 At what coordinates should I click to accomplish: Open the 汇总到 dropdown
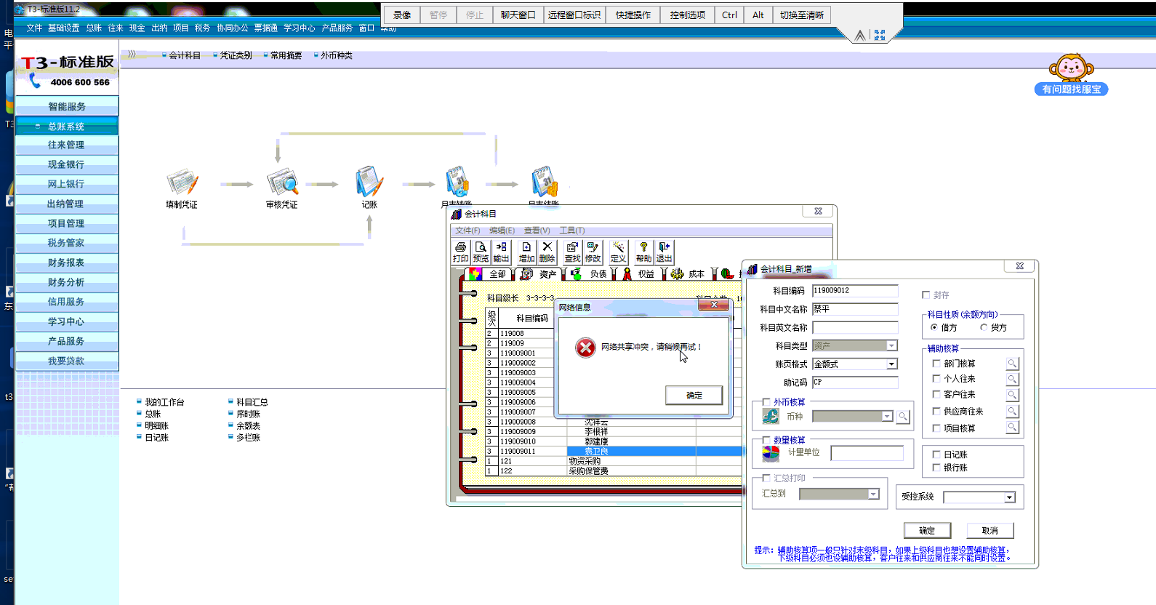point(873,494)
